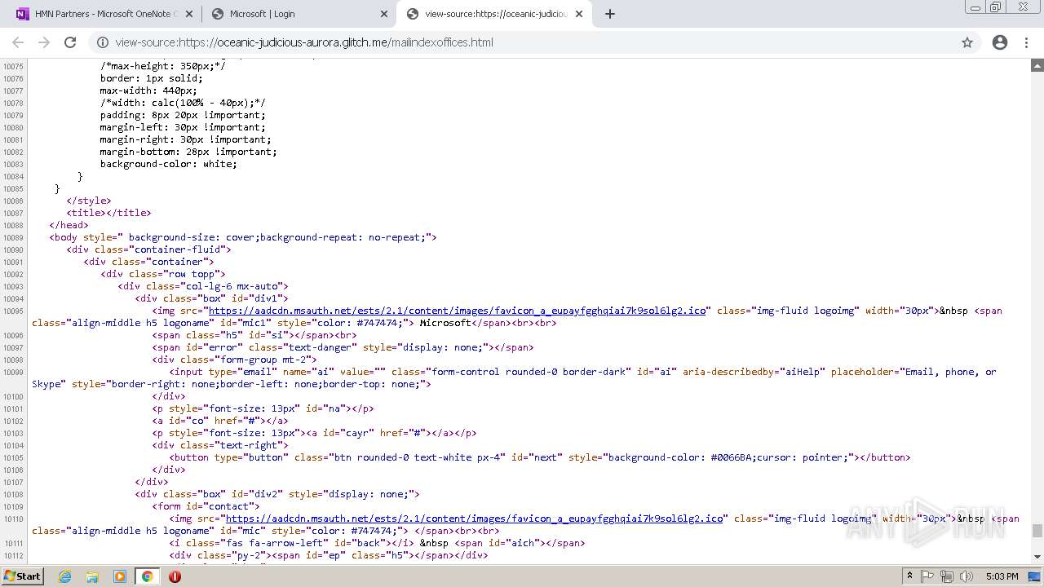Reload the current page
The width and height of the screenshot is (1044, 587).
[70, 42]
